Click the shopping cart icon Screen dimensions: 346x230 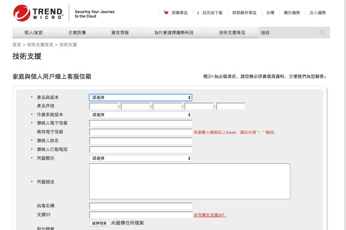coord(165,13)
